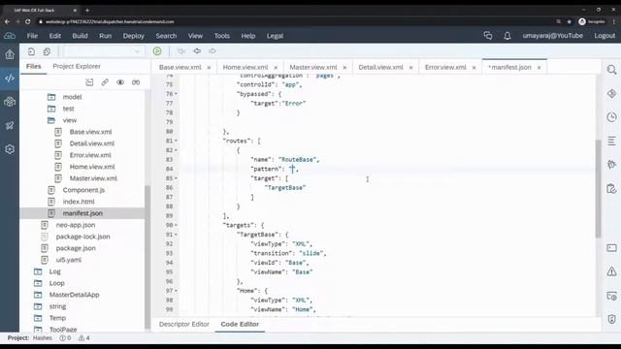Click the Save all toolbar icon
This screenshot has width=621, height=349.
click(47, 51)
